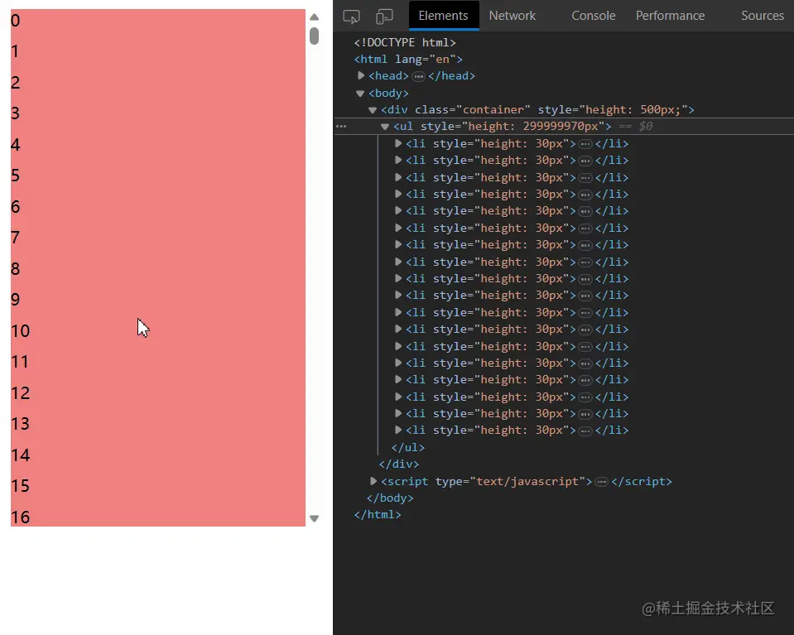Expand the head element node
Viewport: 794px width, 635px height.
[361, 75]
